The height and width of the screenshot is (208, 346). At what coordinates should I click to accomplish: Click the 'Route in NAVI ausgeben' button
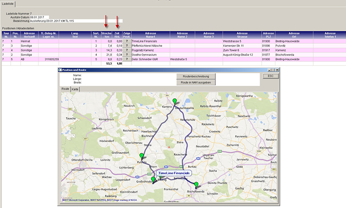[196, 82]
